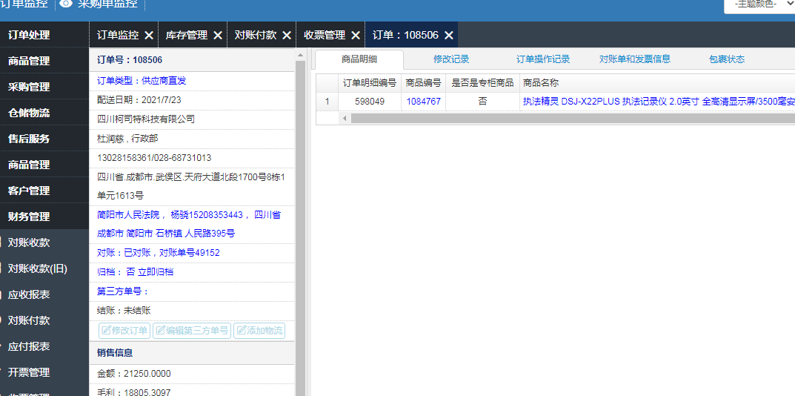Click the 商品名称 column header
The width and height of the screenshot is (795, 396).
[x=540, y=83]
